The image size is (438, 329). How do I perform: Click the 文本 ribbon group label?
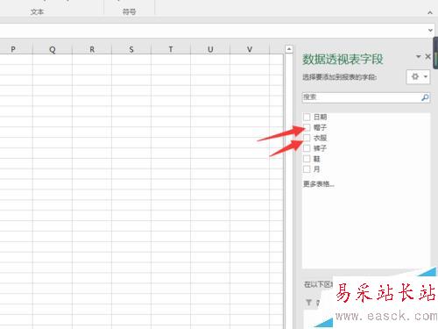tap(37, 12)
